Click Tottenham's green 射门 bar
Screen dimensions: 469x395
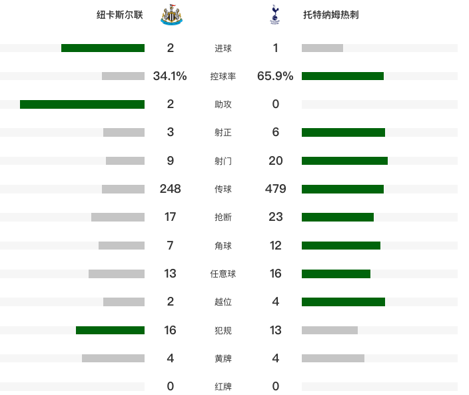(x=344, y=161)
